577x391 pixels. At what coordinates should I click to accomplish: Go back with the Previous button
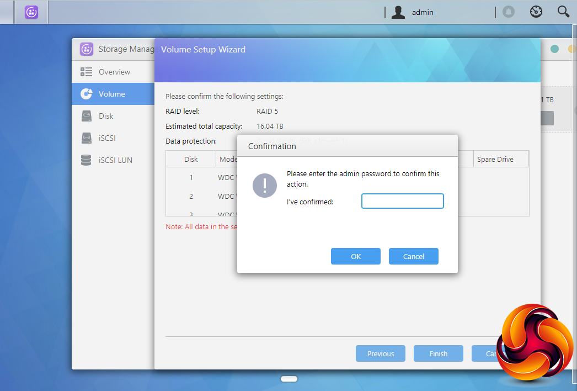click(381, 353)
